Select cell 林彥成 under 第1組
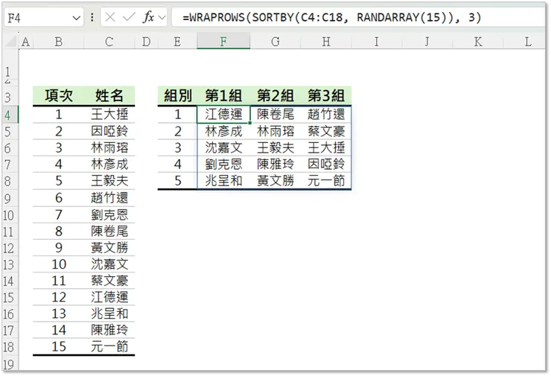551x376 pixels. tap(223, 131)
